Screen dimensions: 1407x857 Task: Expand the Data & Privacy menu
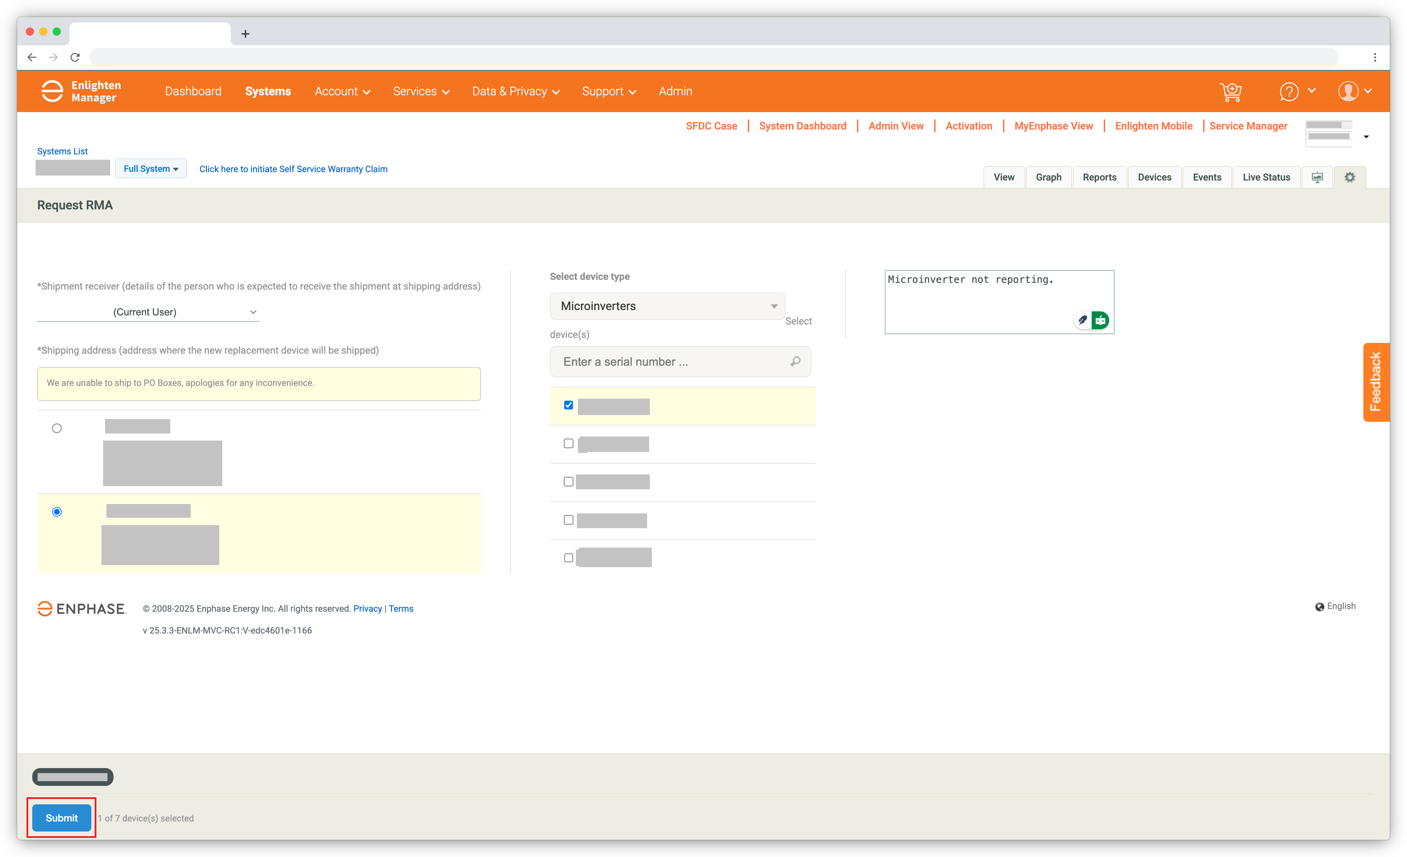(x=516, y=91)
